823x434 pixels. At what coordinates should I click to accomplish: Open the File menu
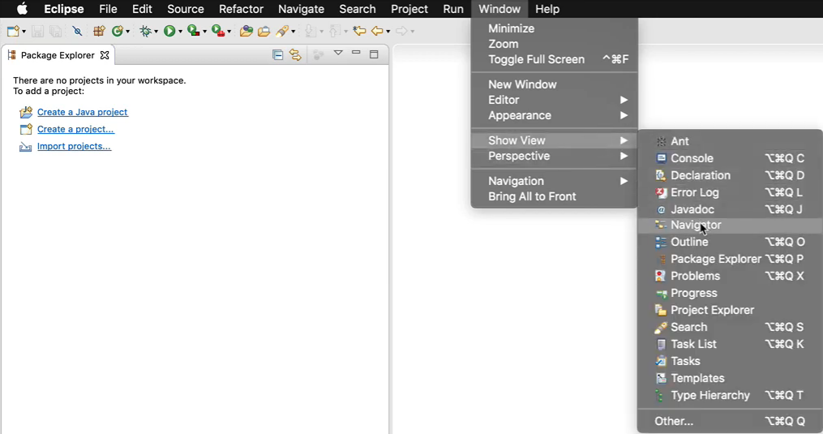[108, 9]
